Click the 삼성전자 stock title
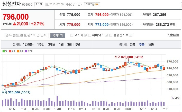Viewport: 182px width, 112px height. click(12, 4)
